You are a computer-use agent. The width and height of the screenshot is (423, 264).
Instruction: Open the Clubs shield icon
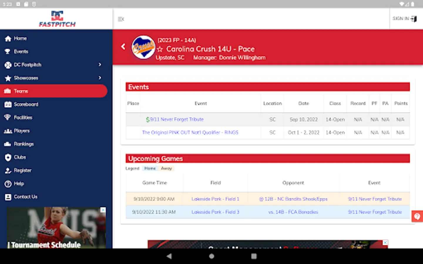pyautogui.click(x=8, y=157)
